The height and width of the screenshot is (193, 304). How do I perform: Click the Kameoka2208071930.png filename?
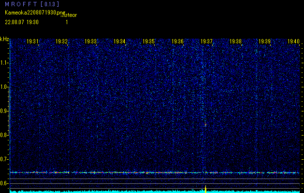[x=35, y=13]
